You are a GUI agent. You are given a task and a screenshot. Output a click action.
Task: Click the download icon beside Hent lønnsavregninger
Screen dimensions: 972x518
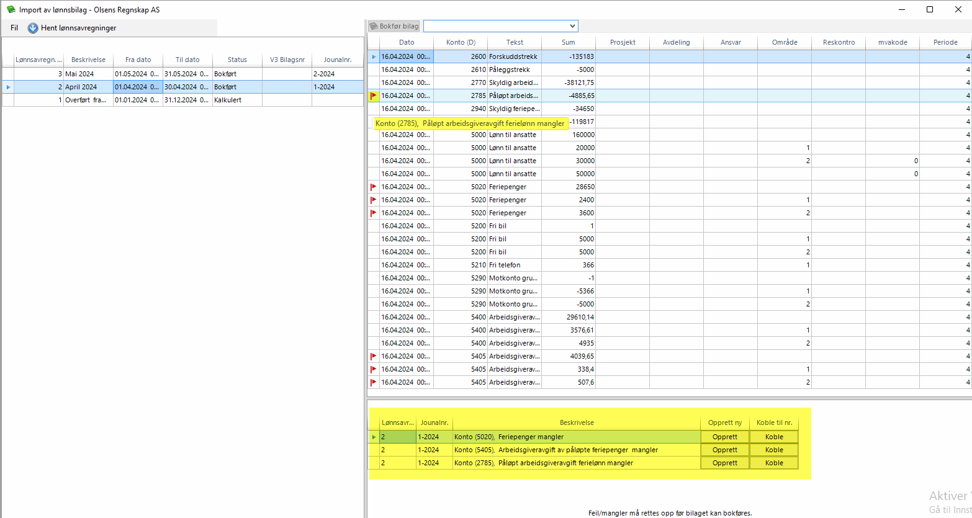tap(33, 28)
